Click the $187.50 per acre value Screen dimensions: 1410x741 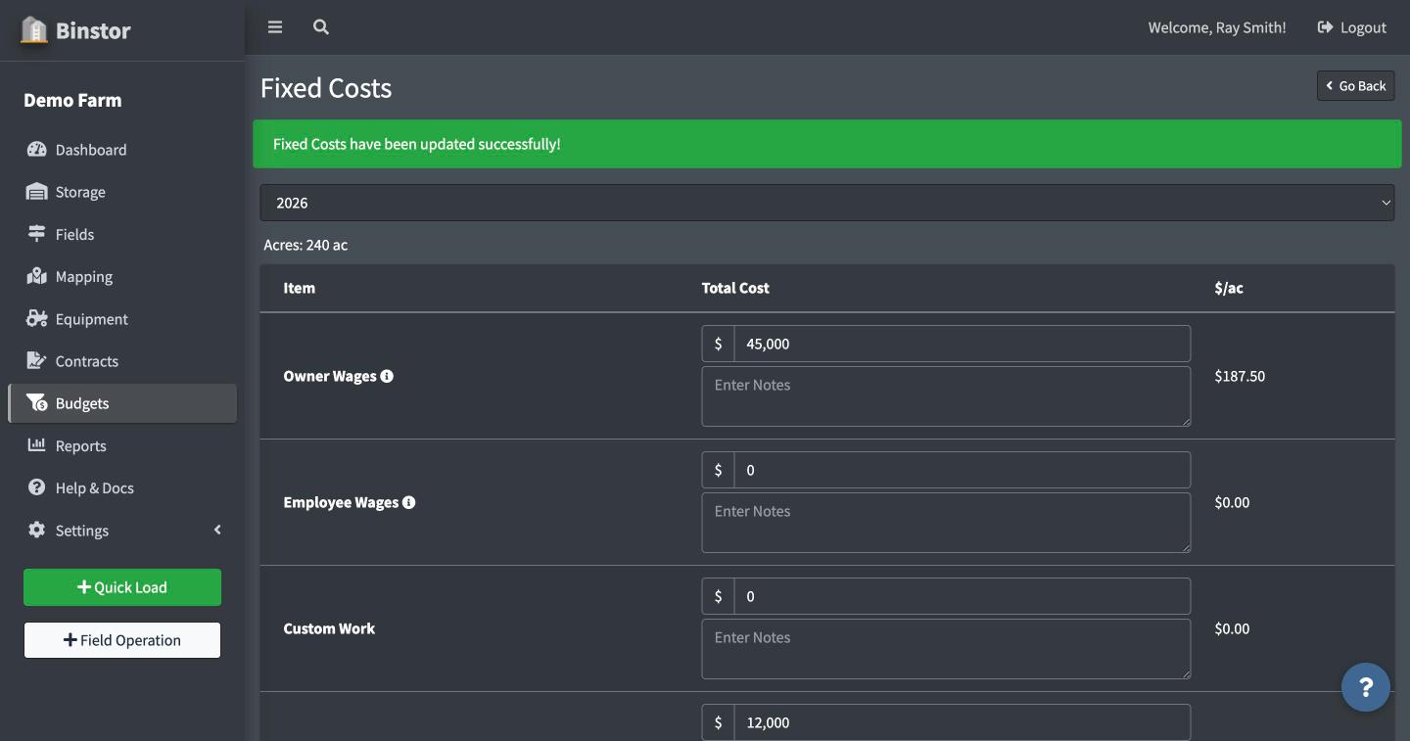point(1240,376)
